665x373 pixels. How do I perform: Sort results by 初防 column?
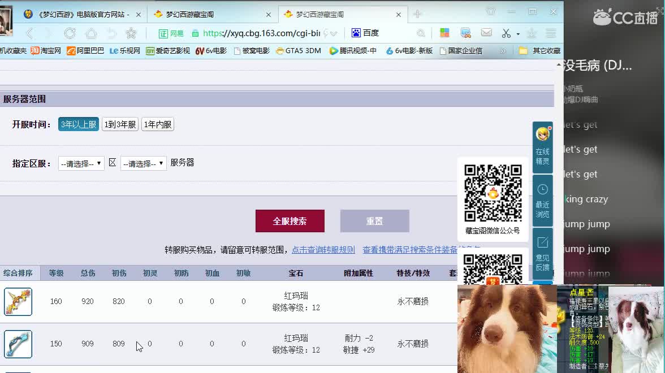[x=181, y=273]
